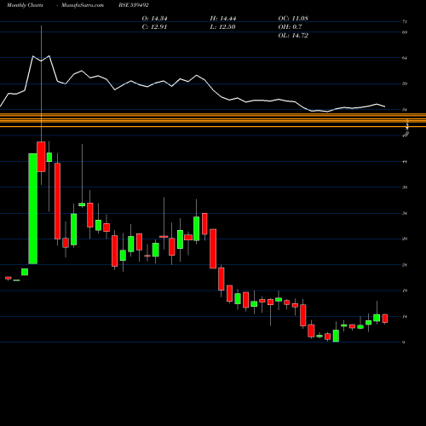Image resolution: width=426 pixels, height=426 pixels.
Task: Click the 'OL: 14.72' value
Action: click(293, 36)
